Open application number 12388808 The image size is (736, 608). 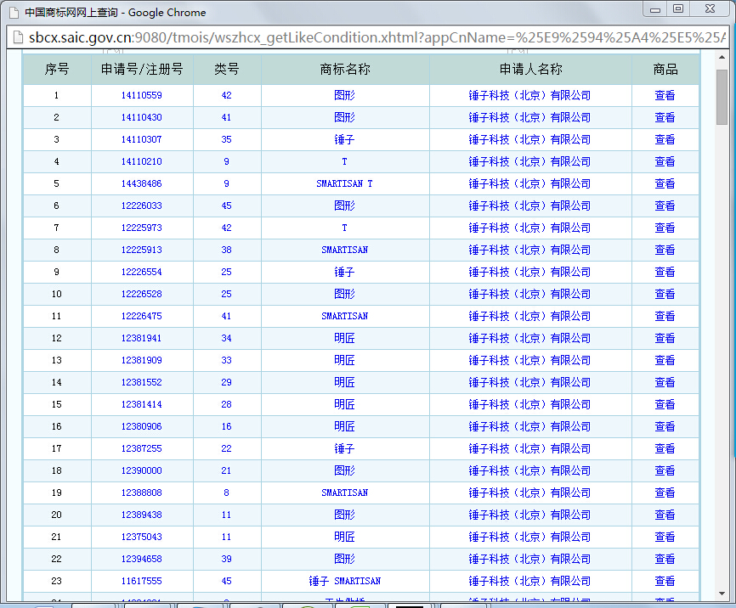[x=142, y=493]
